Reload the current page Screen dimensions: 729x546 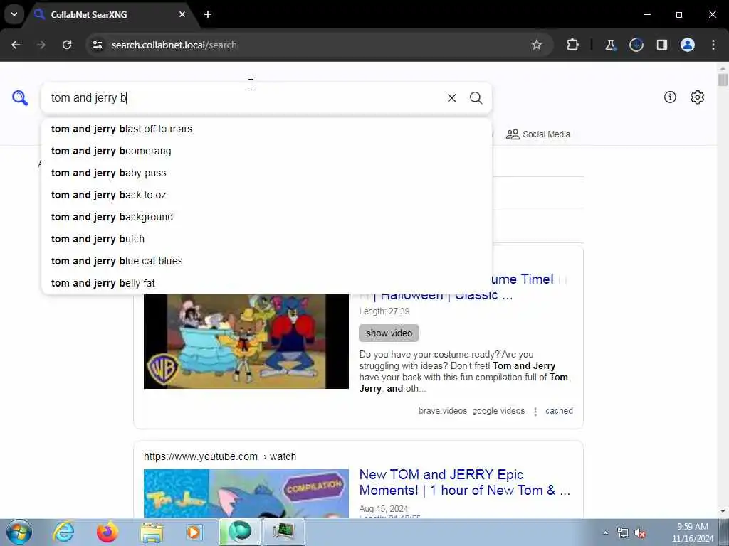[x=67, y=45]
